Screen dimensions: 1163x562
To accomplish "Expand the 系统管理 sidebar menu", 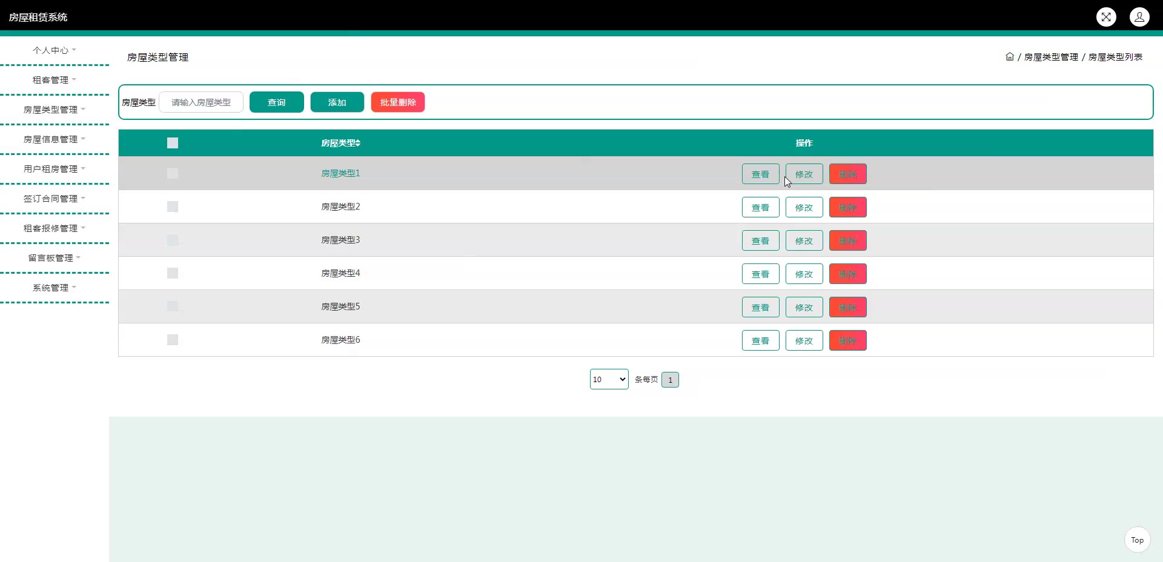I will click(55, 288).
